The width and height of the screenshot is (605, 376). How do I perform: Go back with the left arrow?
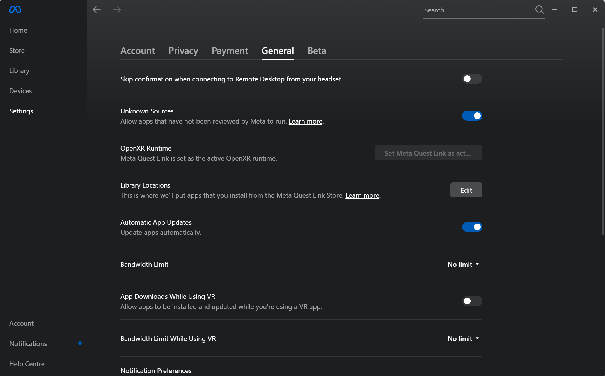(x=97, y=10)
